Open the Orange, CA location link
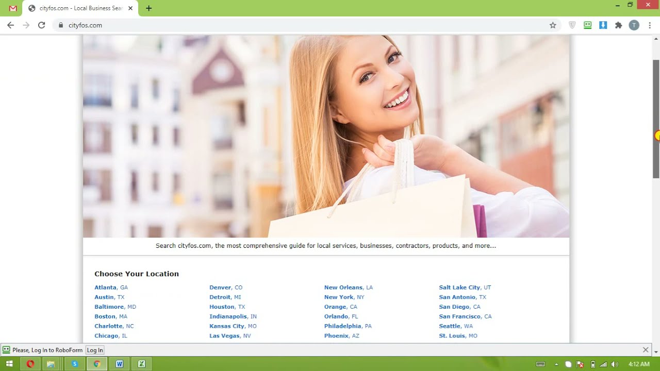The height and width of the screenshot is (371, 660). pos(341,307)
